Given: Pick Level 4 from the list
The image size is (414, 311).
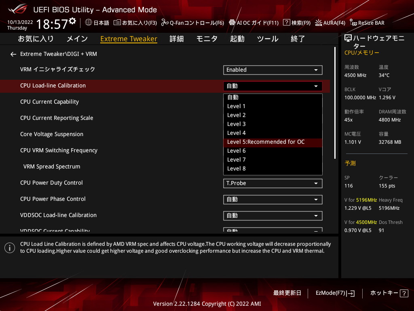Looking at the screenshot, I should tap(273, 133).
